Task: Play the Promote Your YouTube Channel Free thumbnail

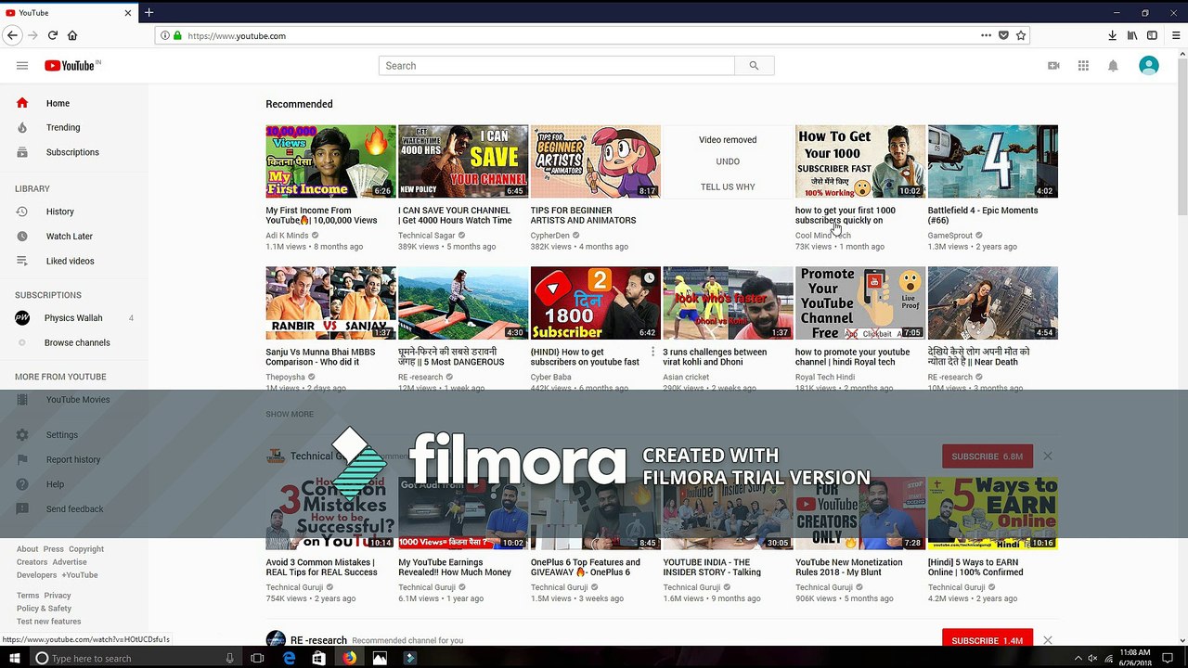Action: click(x=860, y=303)
